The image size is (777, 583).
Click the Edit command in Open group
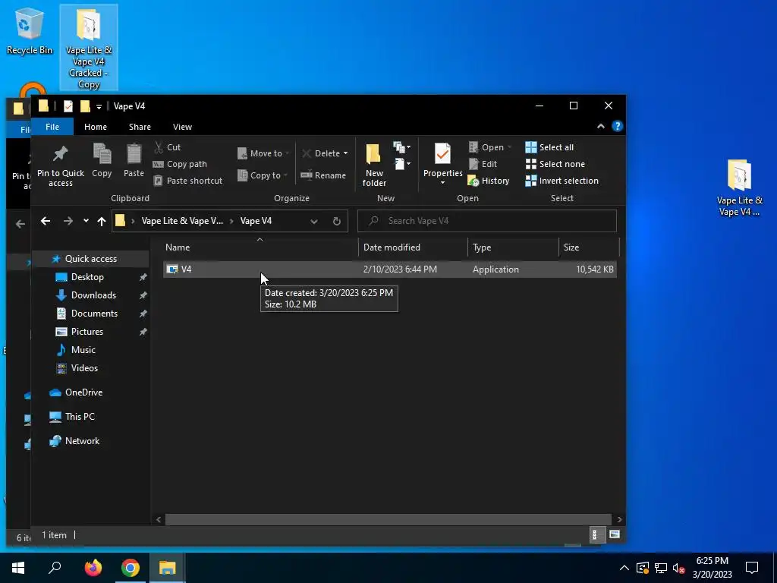(483, 164)
